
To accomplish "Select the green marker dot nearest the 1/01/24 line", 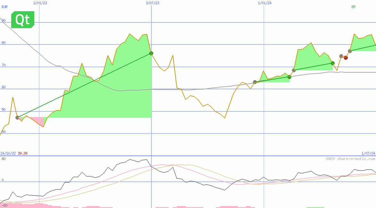I will coord(289,77).
